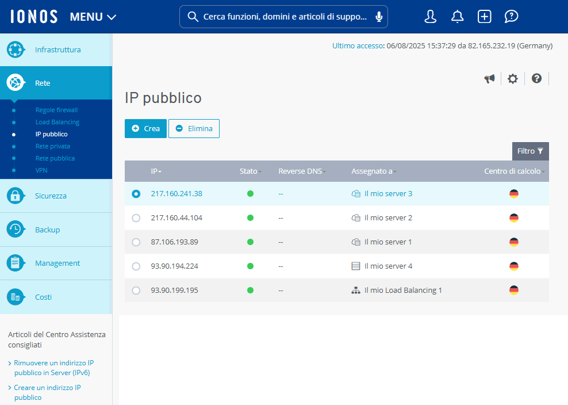Sort by the Reverse DNS column
The height and width of the screenshot is (405, 568).
point(302,171)
